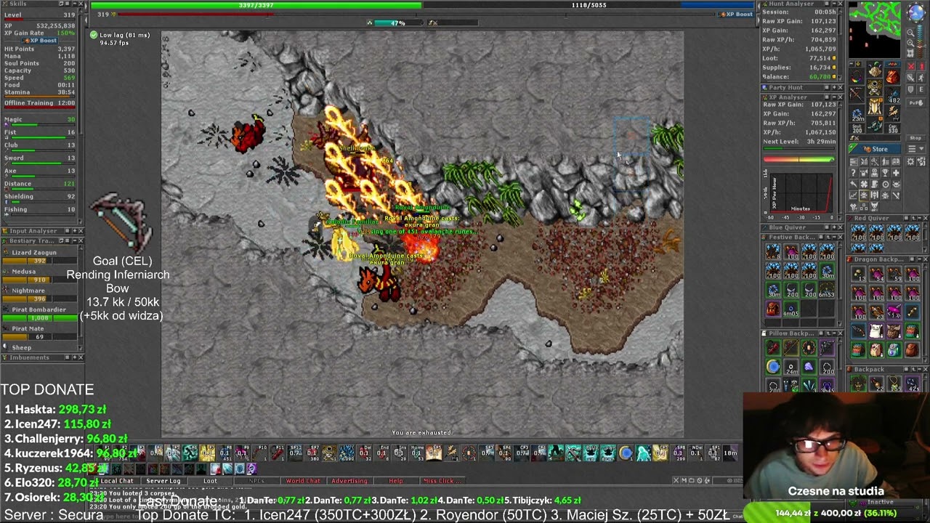Switch to the Local Chat tab

coord(117,481)
